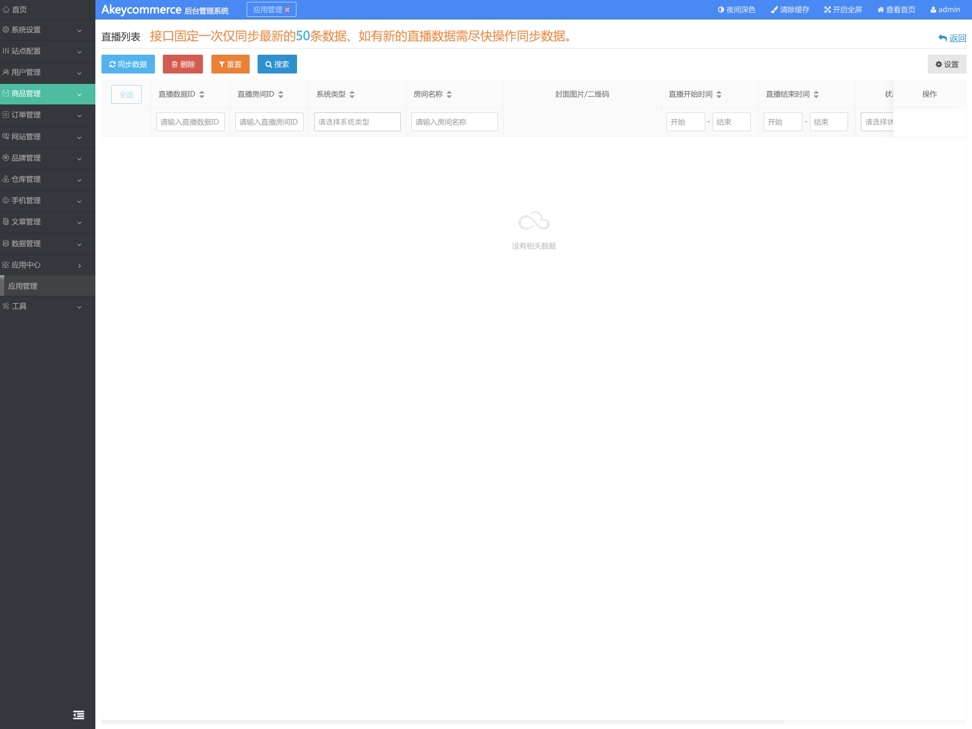972x729 pixels.
Task: Click 查看首页 in the header
Action: click(x=896, y=10)
